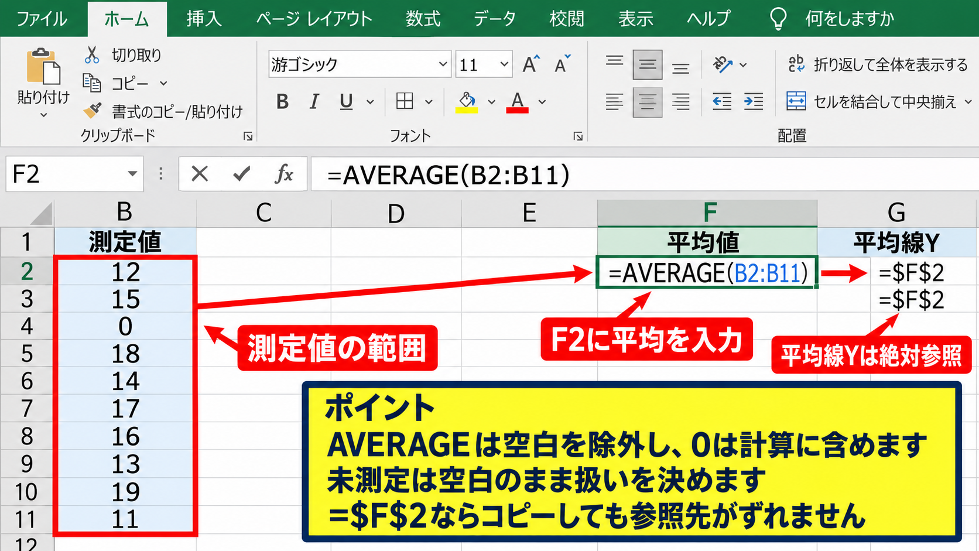This screenshot has width=979, height=551.
Task: Click the Cut scissors icon
Action: click(92, 55)
